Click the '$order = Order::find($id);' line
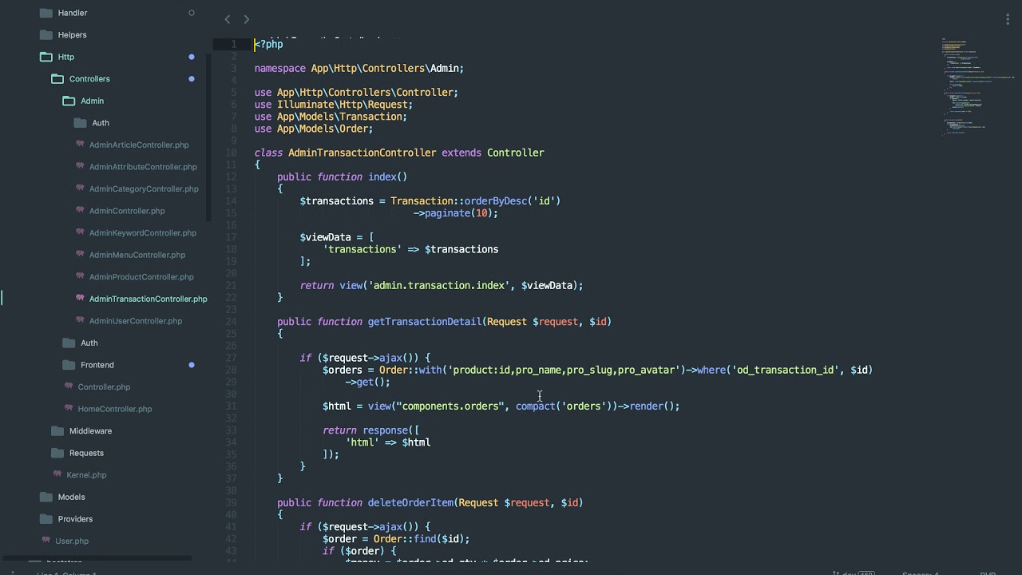The image size is (1022, 575). coord(396,539)
